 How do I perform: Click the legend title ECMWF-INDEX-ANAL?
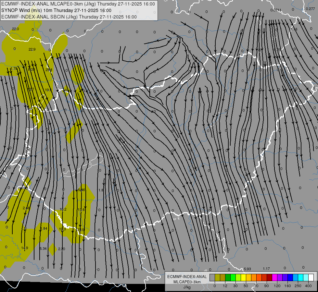point(187,277)
